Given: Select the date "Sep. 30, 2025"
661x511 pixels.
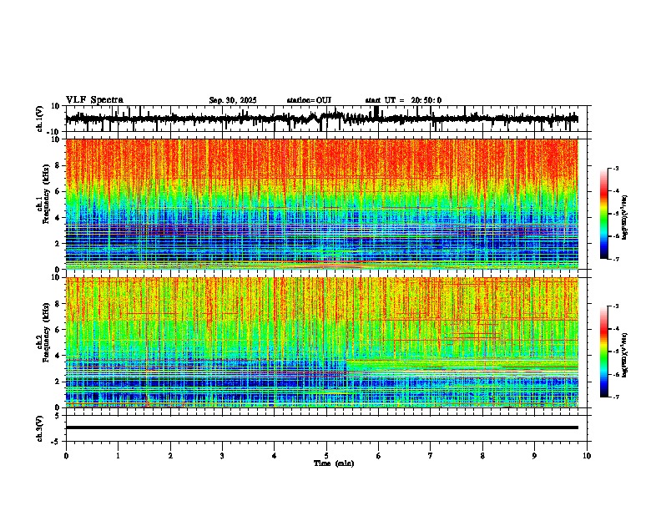Looking at the screenshot, I should [233, 100].
